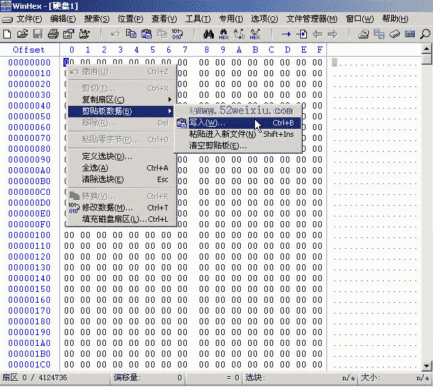The height and width of the screenshot is (387, 433).
Task: Open the 帮助(H) menu
Action: [x=395, y=19]
